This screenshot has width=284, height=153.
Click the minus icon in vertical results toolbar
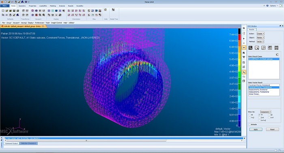(x=244, y=43)
